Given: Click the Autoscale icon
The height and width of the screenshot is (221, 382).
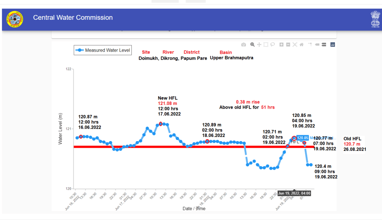Looking at the screenshot, I should (x=295, y=44).
